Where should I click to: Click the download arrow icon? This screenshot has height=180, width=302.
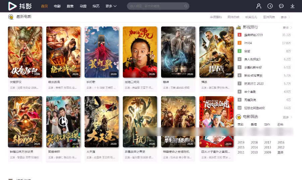[x=293, y=6]
